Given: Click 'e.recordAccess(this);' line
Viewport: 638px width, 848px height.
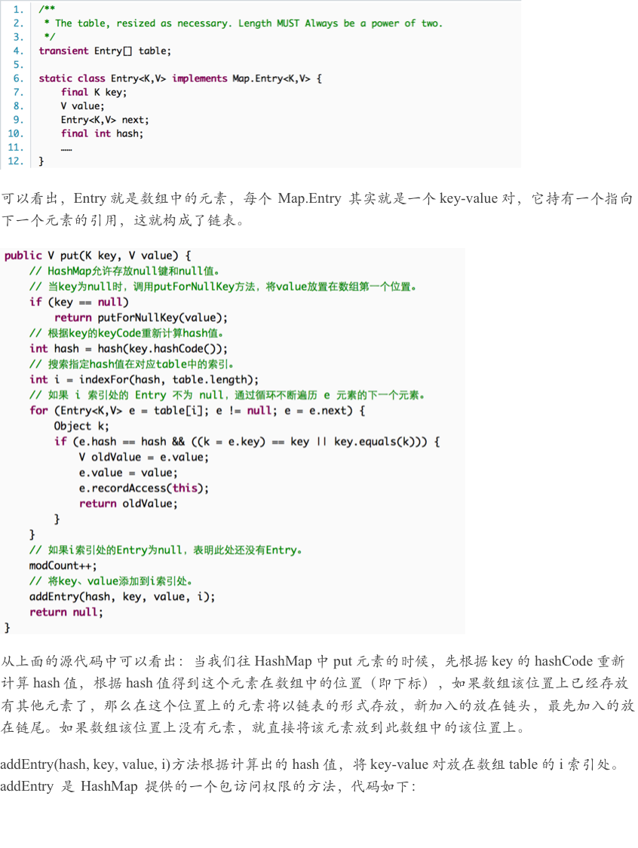Looking at the screenshot, I should point(144,488).
